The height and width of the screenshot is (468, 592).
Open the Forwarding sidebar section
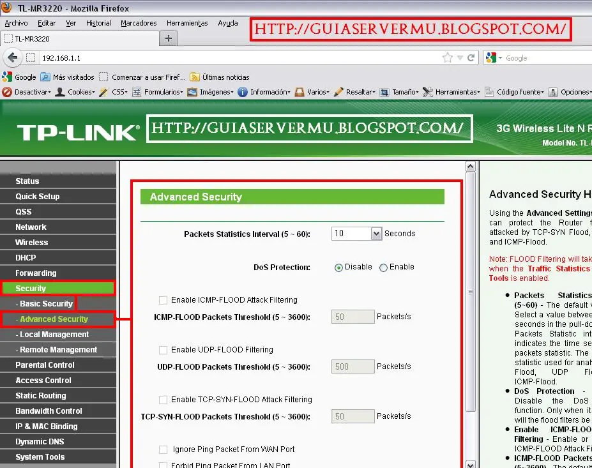58,273
